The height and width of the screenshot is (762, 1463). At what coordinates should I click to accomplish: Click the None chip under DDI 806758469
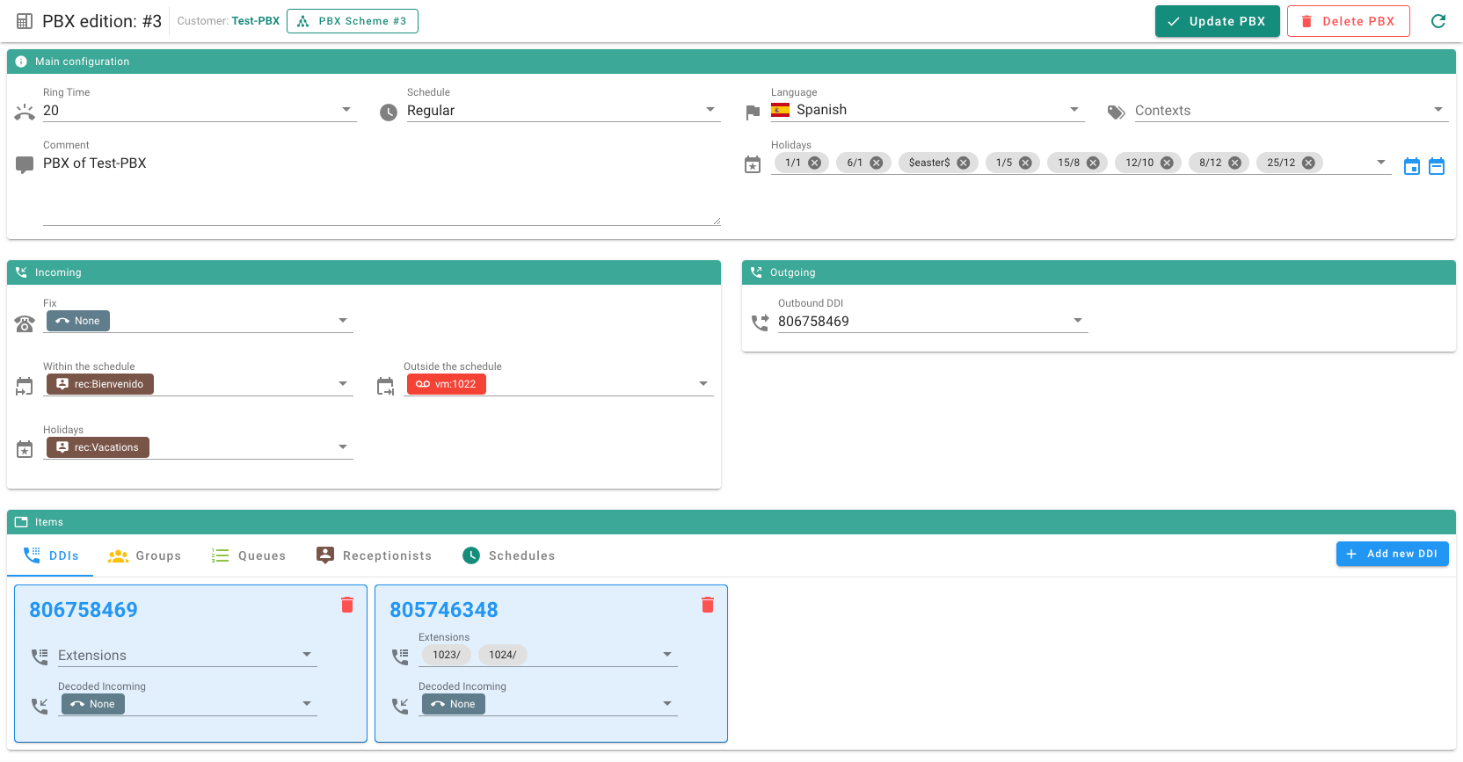click(93, 704)
